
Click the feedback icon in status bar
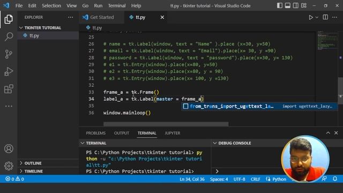(x=324, y=179)
